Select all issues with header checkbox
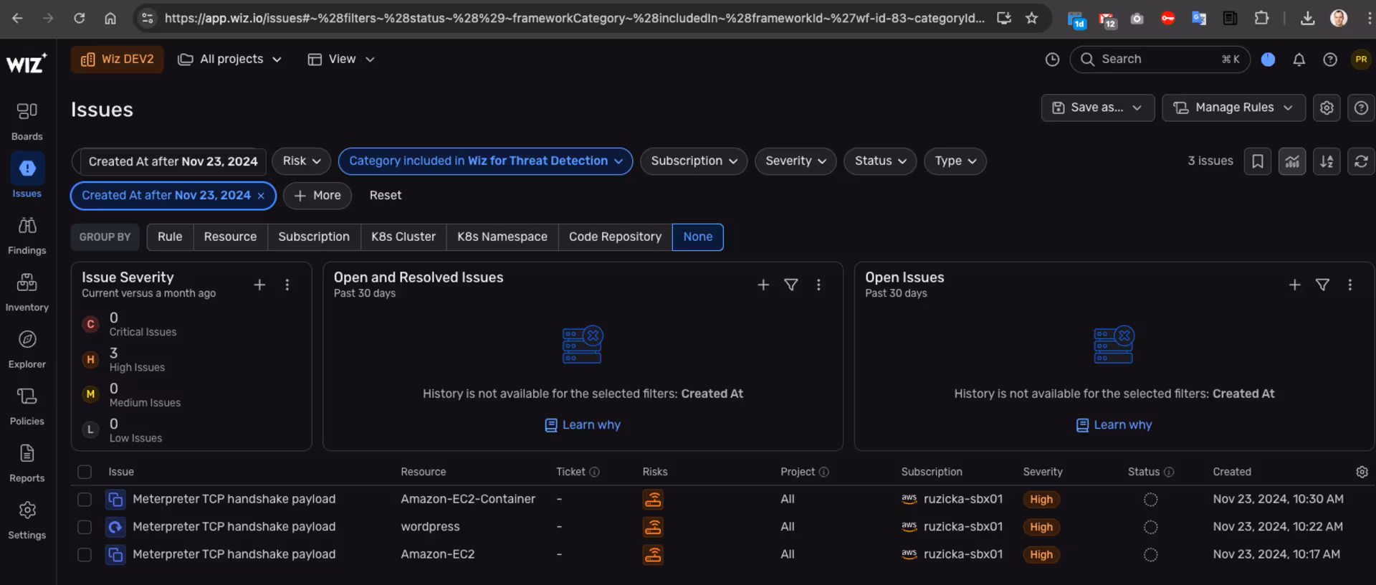Image resolution: width=1376 pixels, height=585 pixels. pyautogui.click(x=85, y=472)
